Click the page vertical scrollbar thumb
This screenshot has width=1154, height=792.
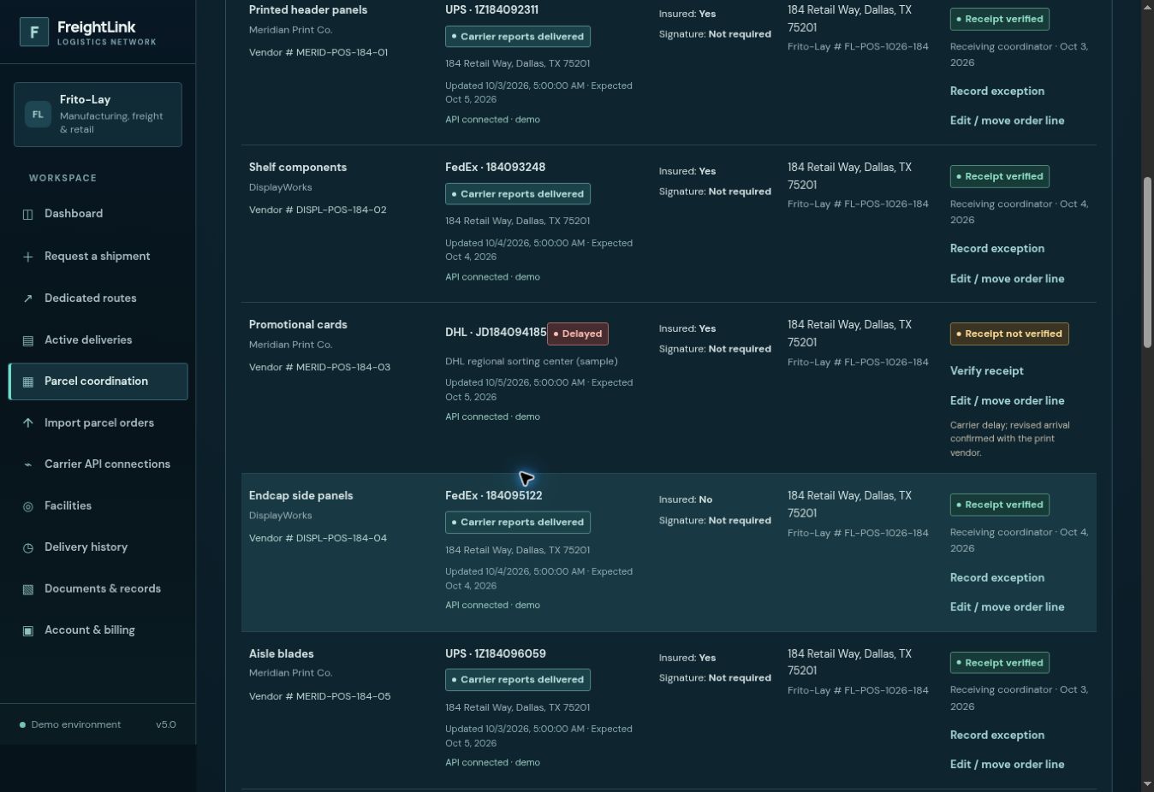1147,262
